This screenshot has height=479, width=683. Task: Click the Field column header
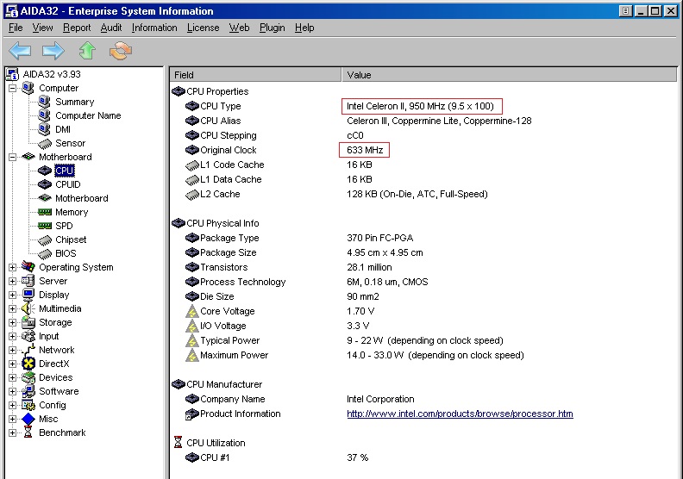(255, 75)
